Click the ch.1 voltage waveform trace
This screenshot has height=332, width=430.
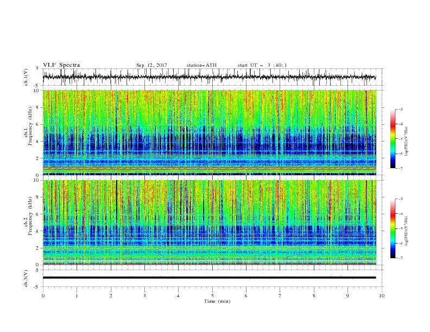click(209, 77)
